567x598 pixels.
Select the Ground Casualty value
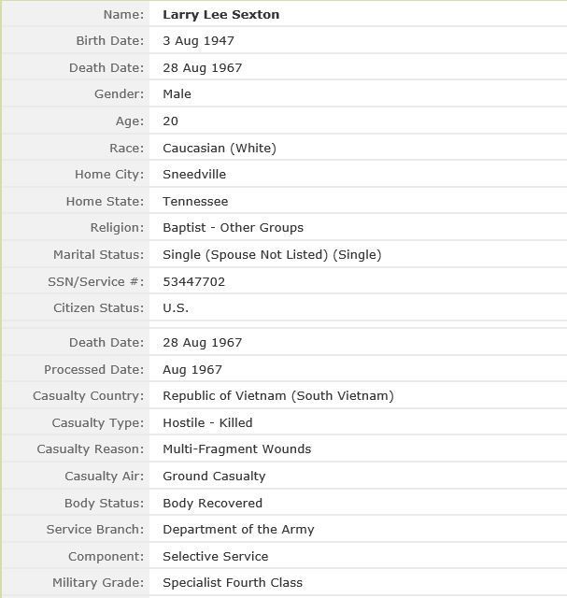[x=214, y=477]
